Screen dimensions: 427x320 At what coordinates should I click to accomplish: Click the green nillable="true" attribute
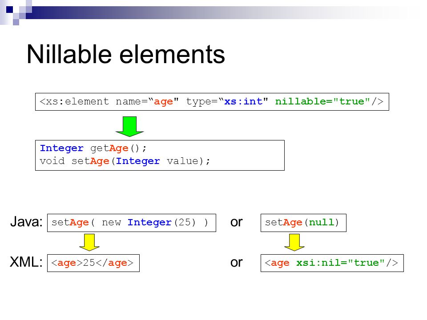click(x=323, y=101)
